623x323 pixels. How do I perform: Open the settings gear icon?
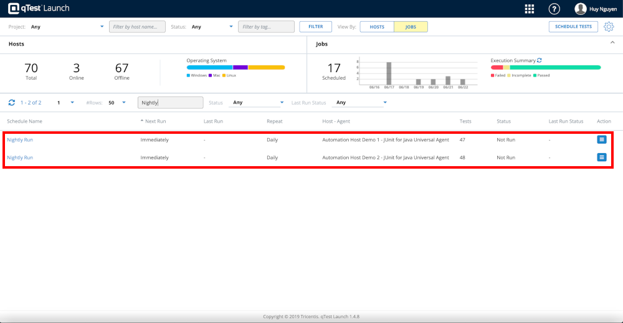(609, 27)
